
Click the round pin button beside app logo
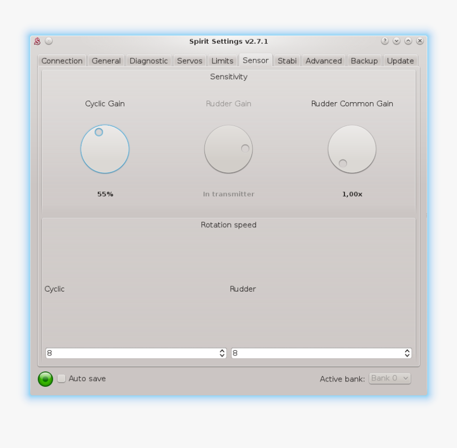click(49, 41)
